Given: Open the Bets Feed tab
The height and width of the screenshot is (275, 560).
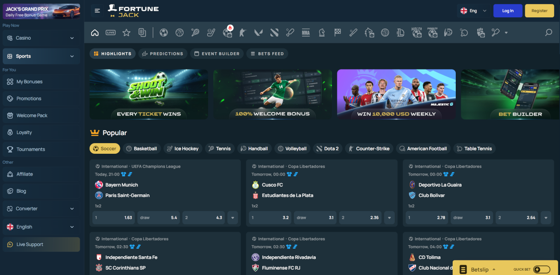Looking at the screenshot, I should (267, 53).
